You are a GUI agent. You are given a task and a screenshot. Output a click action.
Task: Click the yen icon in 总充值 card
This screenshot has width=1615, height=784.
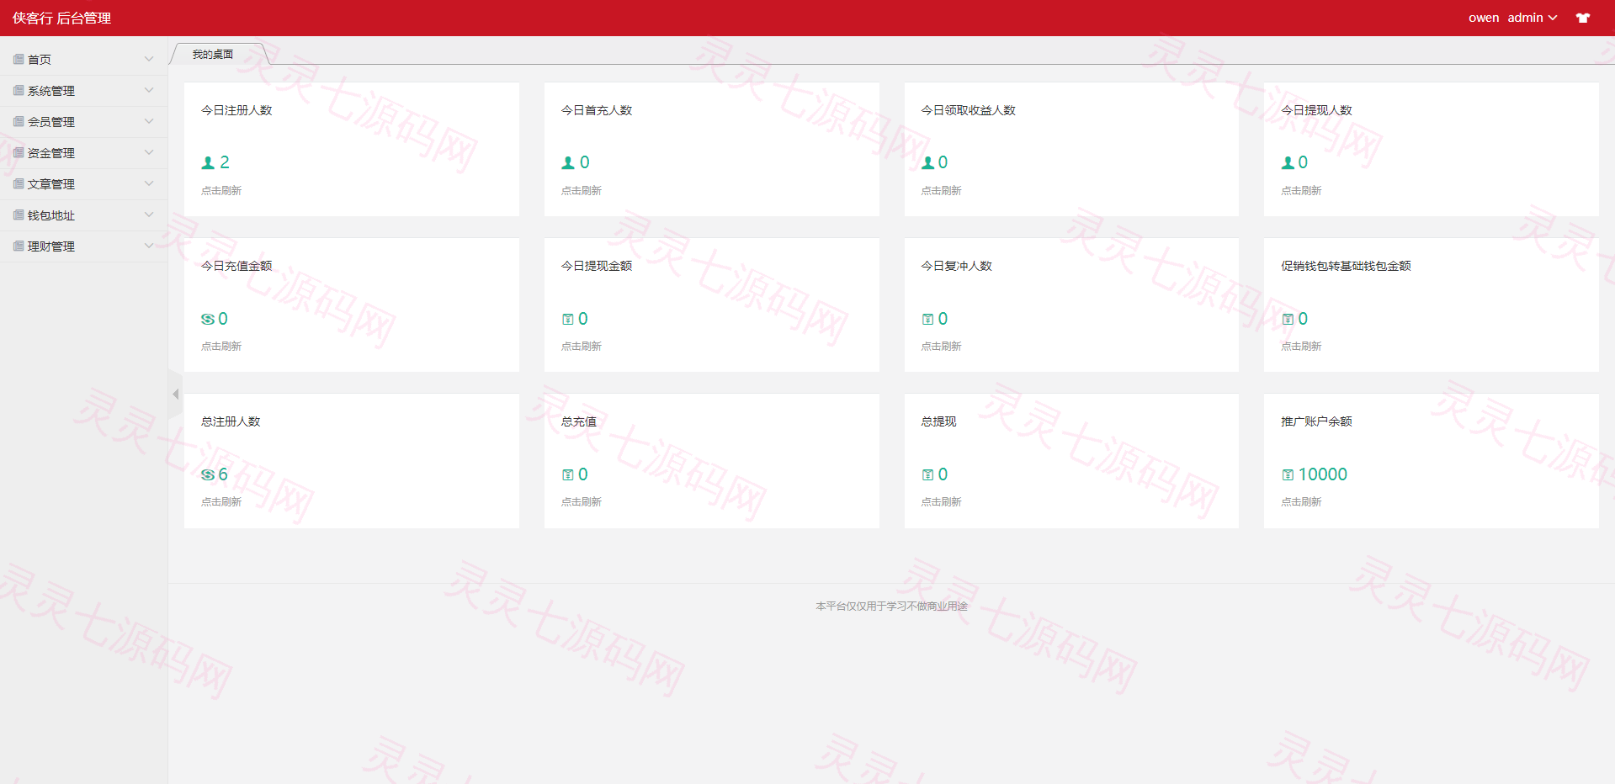coord(568,474)
